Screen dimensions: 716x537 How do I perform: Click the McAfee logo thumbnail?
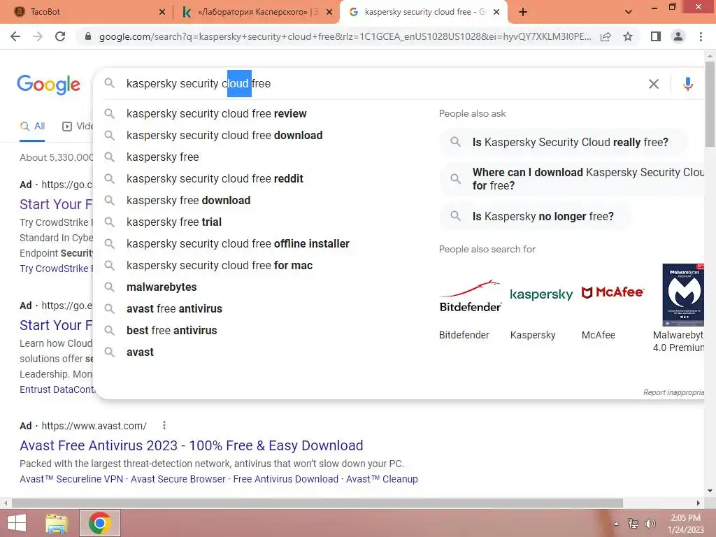[613, 292]
